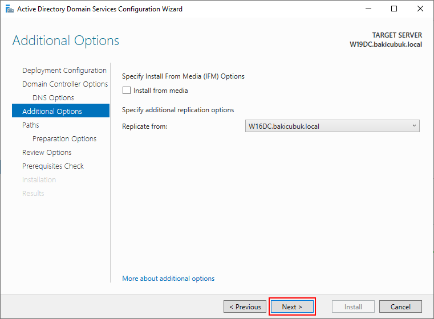Click the Install from media label
The image size is (434, 319).
pyautogui.click(x=160, y=91)
